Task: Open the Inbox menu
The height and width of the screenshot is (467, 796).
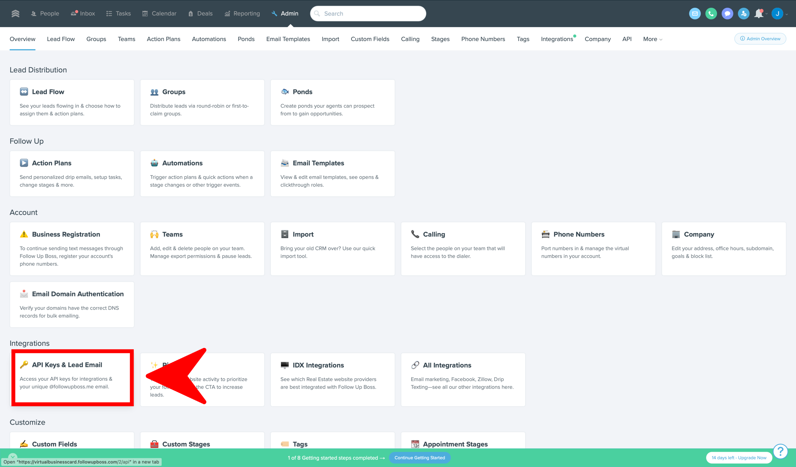Action: click(83, 14)
